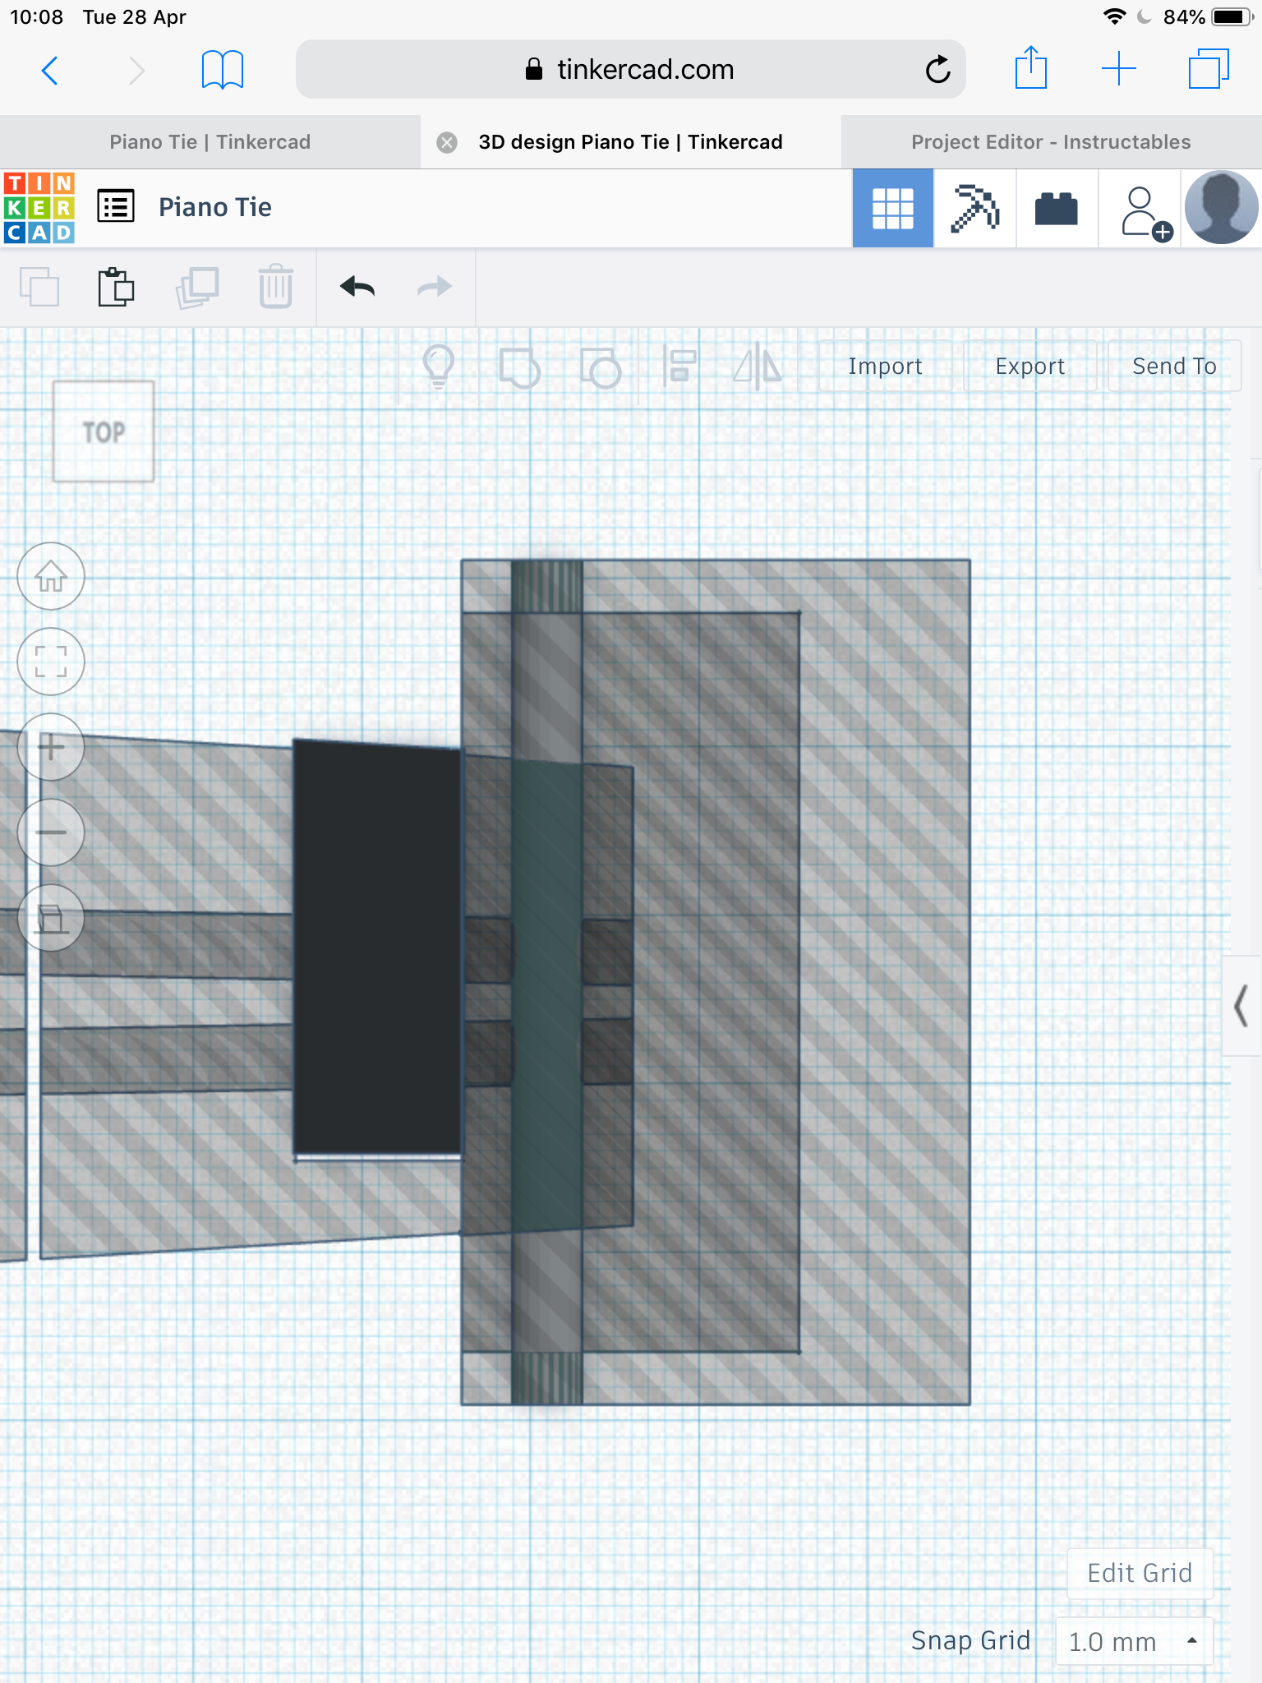
Task: Zoom in with plus button
Action: [51, 747]
